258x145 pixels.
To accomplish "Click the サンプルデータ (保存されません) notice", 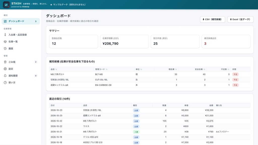I will (x=68, y=5).
